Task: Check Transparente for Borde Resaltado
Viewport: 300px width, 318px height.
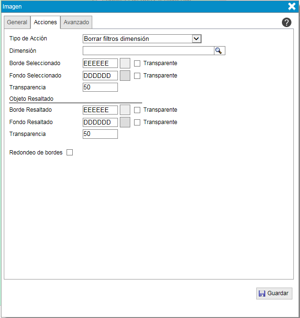Action: tap(137, 110)
